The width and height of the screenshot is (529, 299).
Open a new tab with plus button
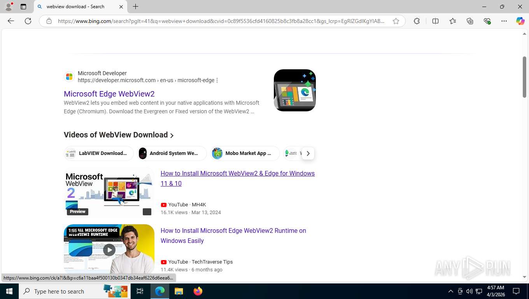pos(135,7)
